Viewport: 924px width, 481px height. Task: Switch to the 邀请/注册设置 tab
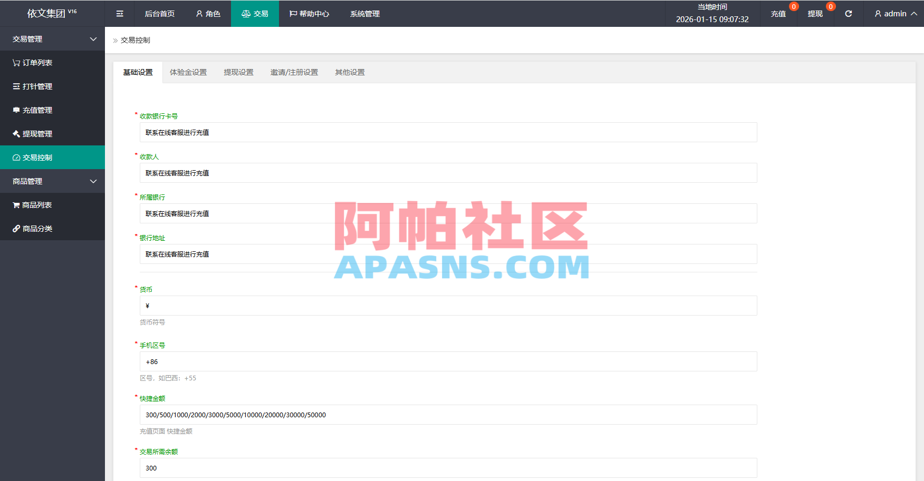coord(294,72)
